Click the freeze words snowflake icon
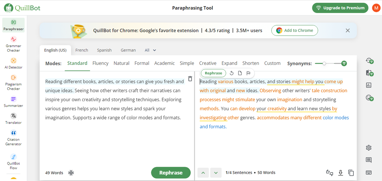382x181 pixels. pyautogui.click(x=71, y=173)
